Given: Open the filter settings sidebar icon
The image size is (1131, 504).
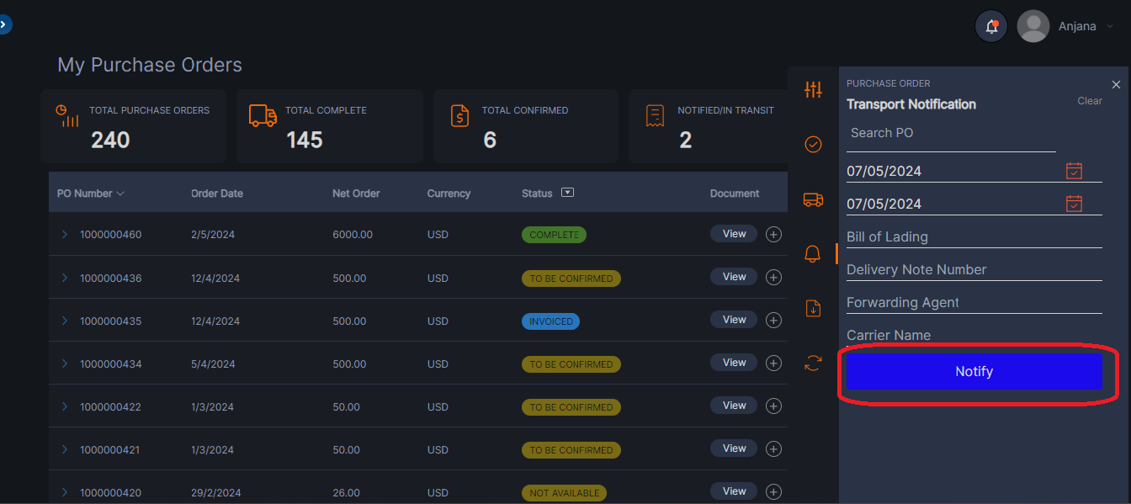Looking at the screenshot, I should point(813,88).
